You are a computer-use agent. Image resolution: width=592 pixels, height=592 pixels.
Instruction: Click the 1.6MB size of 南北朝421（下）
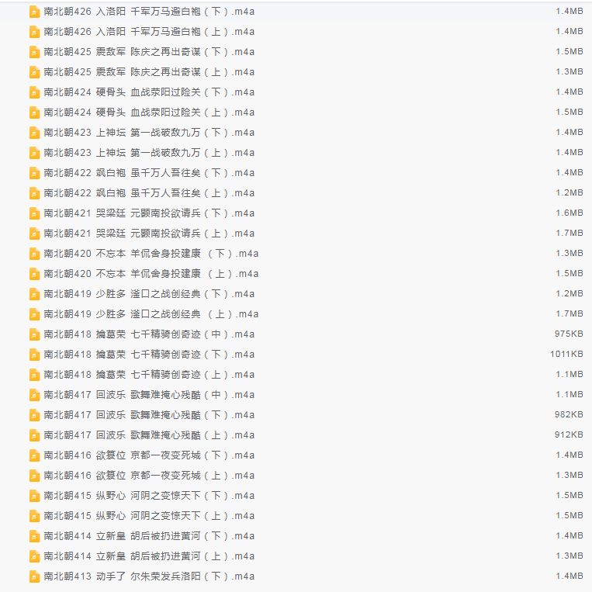coord(569,213)
